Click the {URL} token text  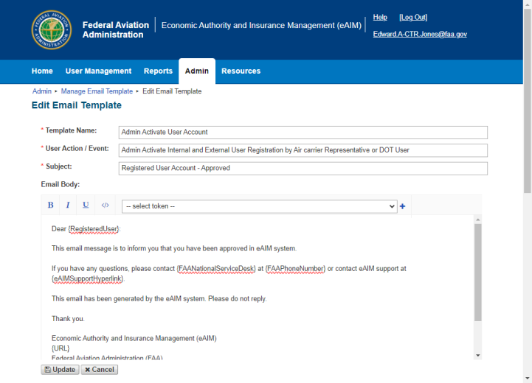click(61, 348)
